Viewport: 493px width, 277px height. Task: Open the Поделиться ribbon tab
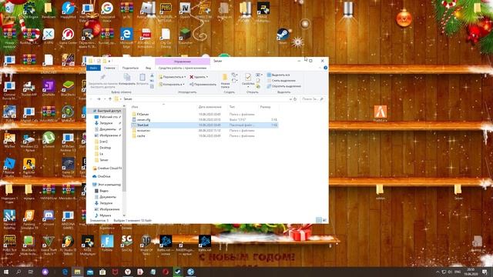pos(130,68)
